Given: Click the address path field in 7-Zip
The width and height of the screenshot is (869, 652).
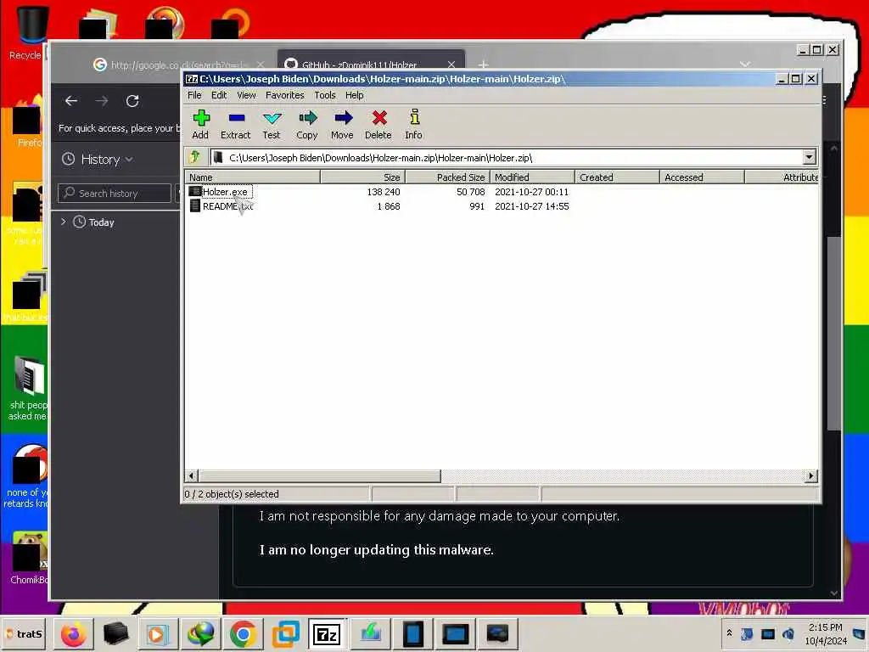Looking at the screenshot, I should [x=507, y=157].
